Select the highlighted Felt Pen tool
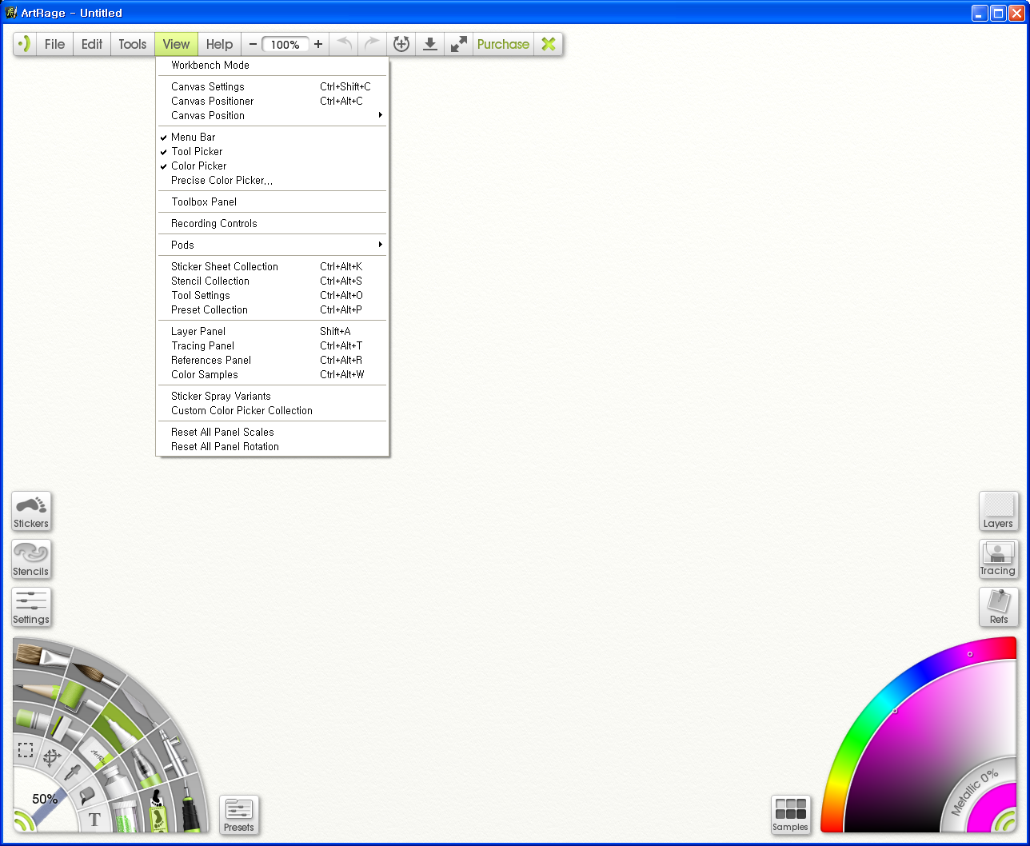 [x=118, y=728]
